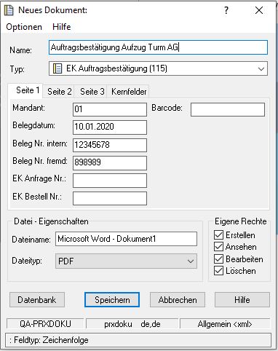Click the QA-PRXDOKU status panel
The width and height of the screenshot is (278, 351).
tap(45, 324)
